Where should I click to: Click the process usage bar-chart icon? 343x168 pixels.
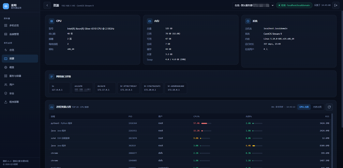pyautogui.click(x=51, y=107)
